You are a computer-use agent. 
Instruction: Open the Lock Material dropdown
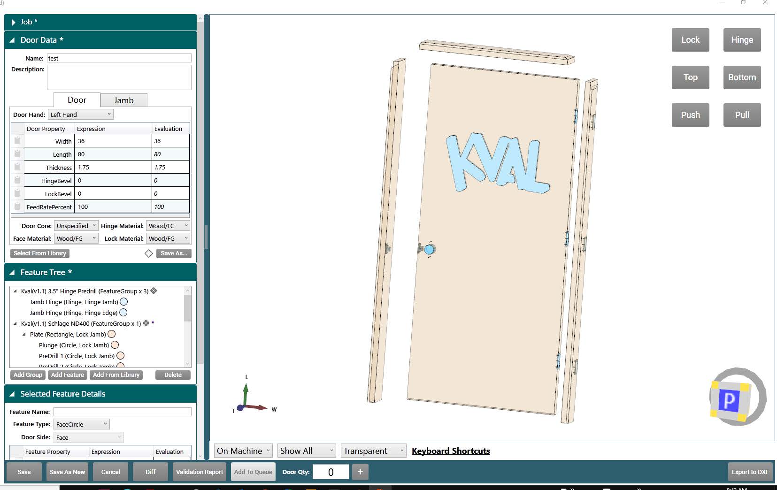coord(168,238)
